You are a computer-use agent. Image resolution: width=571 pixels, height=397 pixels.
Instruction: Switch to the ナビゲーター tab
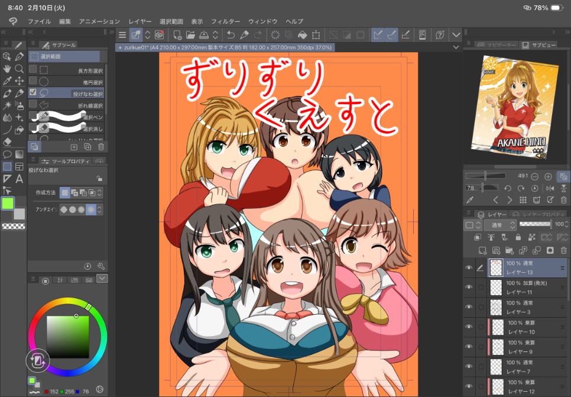497,45
